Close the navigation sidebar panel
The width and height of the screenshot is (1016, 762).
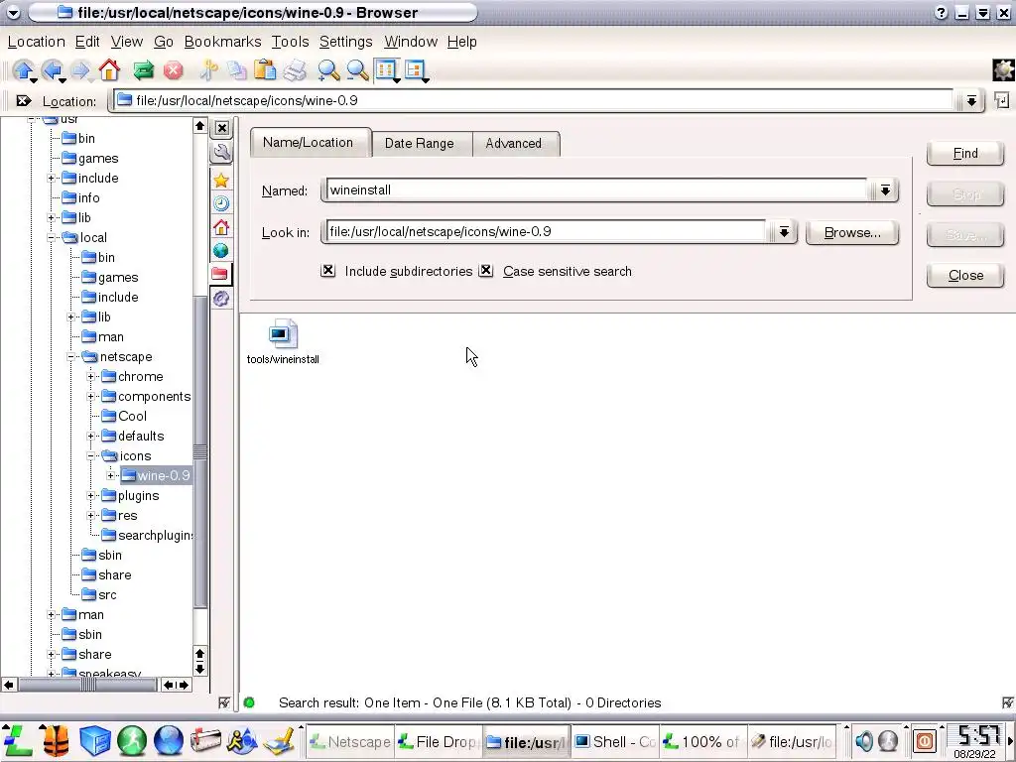pyautogui.click(x=221, y=128)
